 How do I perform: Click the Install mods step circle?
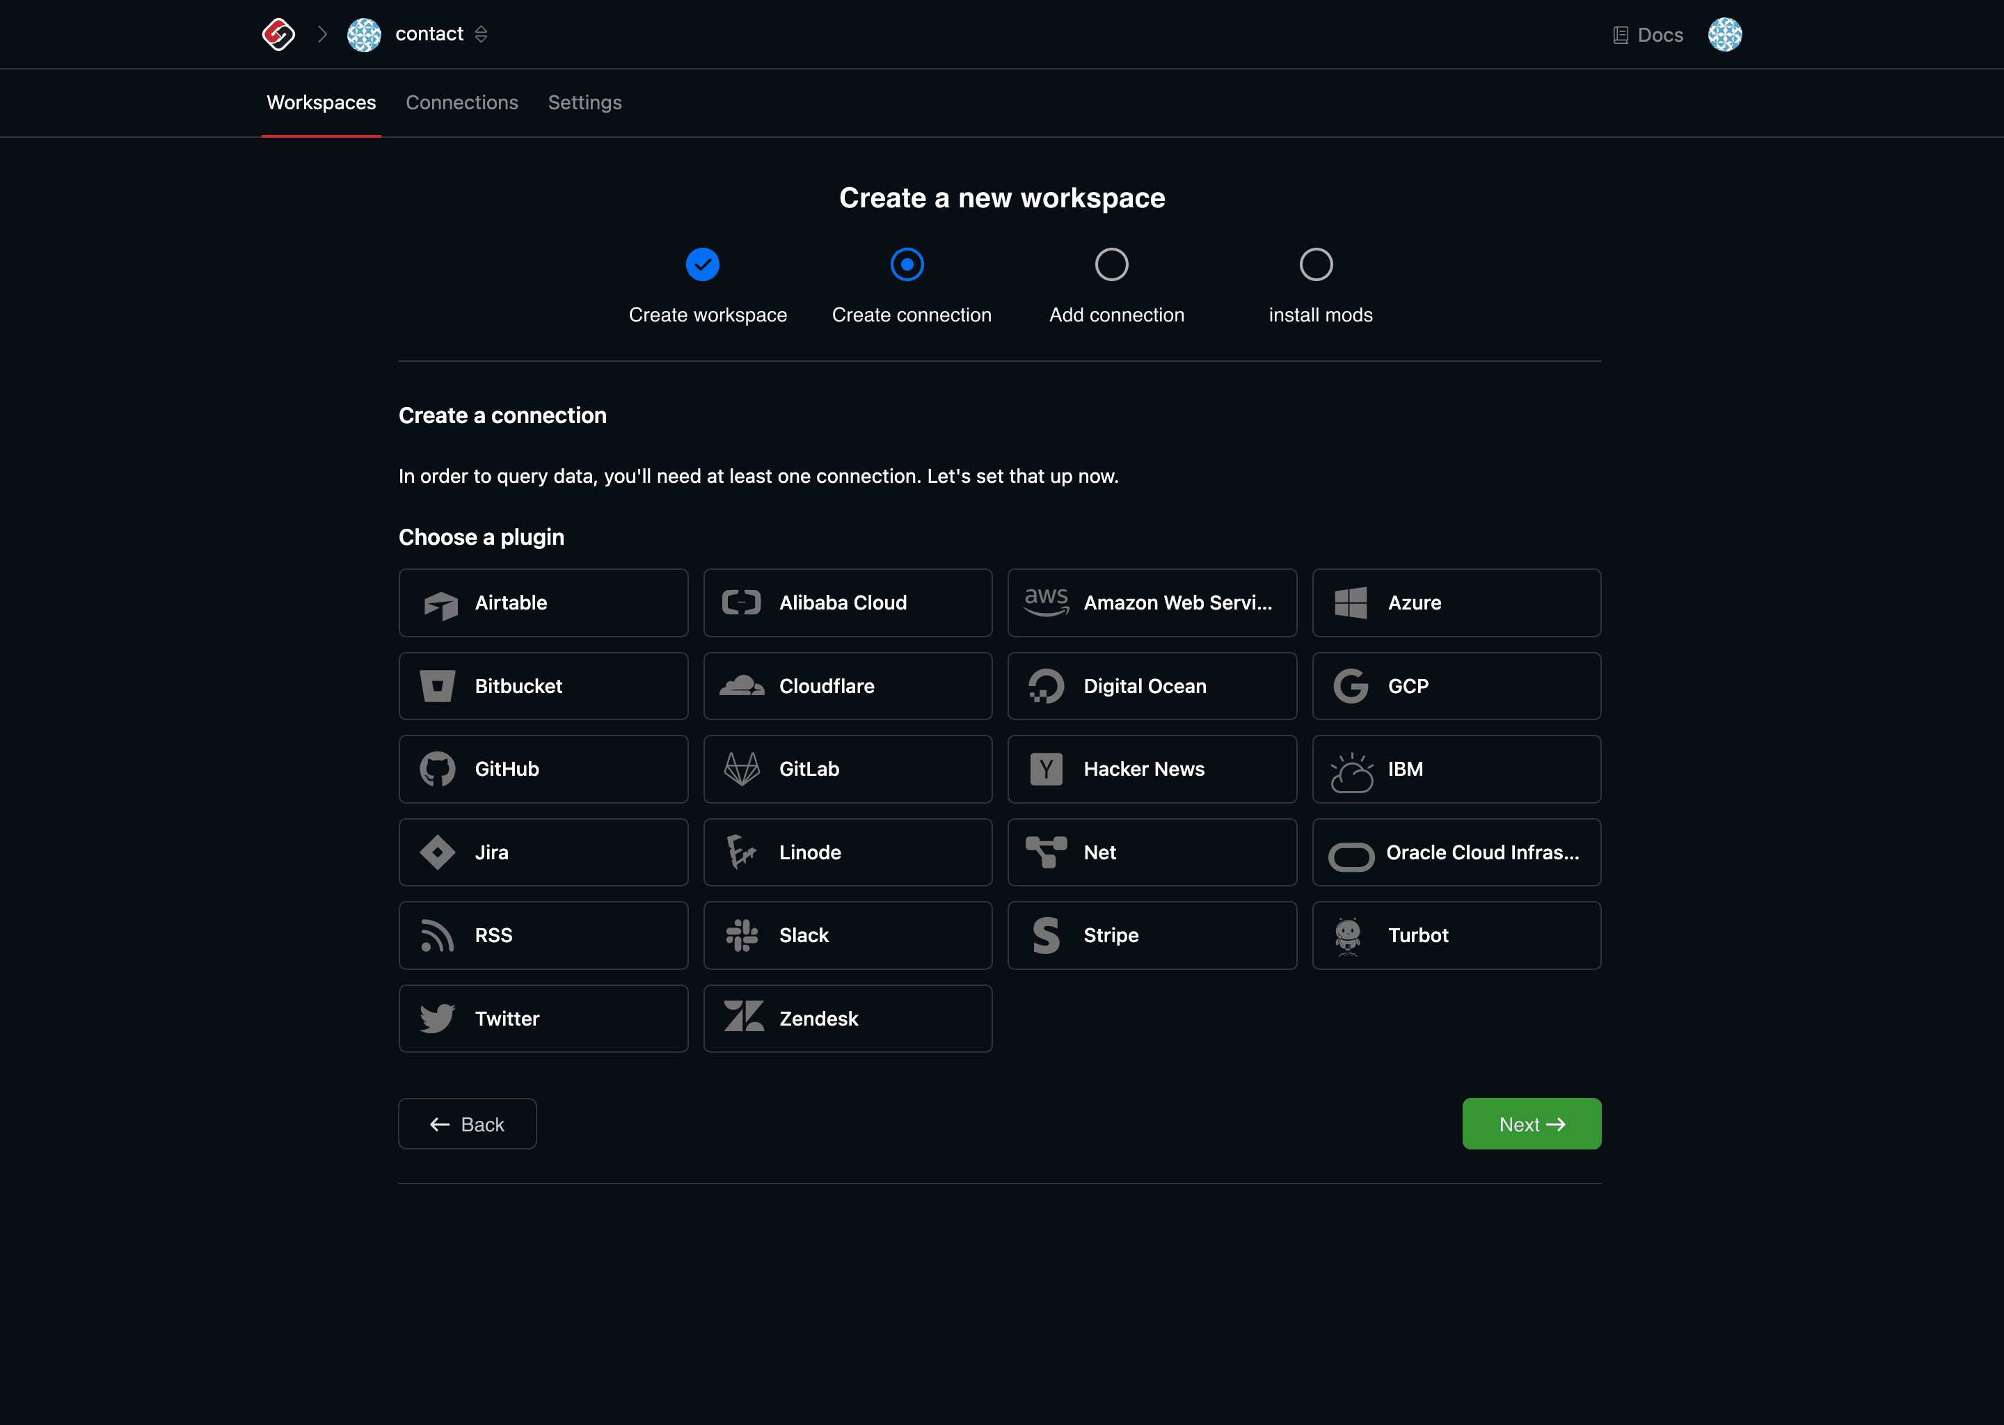[x=1317, y=264]
